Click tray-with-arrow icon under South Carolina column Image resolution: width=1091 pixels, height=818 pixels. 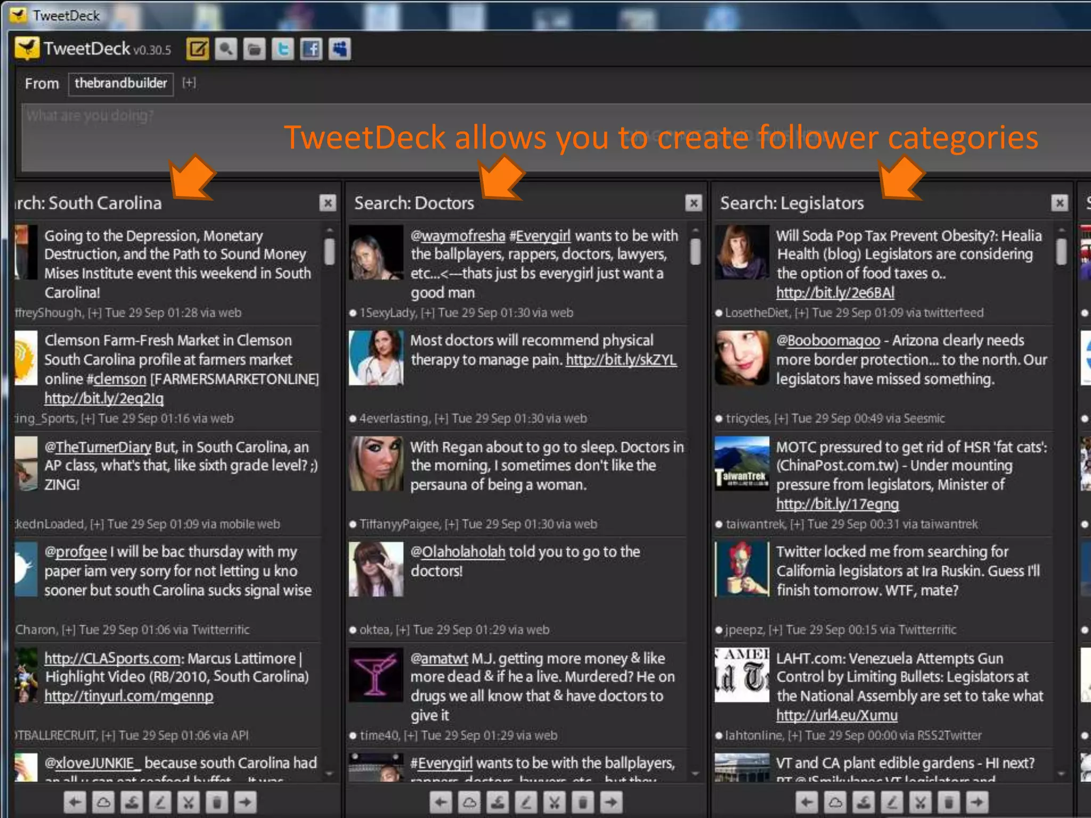coord(132,801)
